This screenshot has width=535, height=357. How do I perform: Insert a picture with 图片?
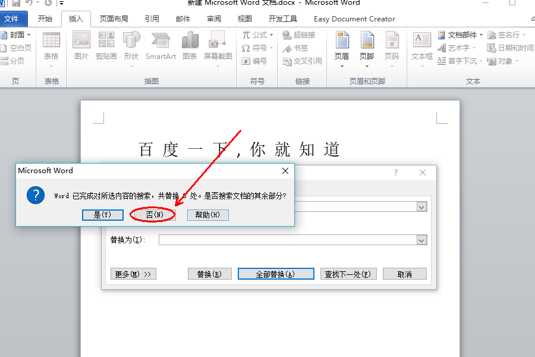pos(81,46)
